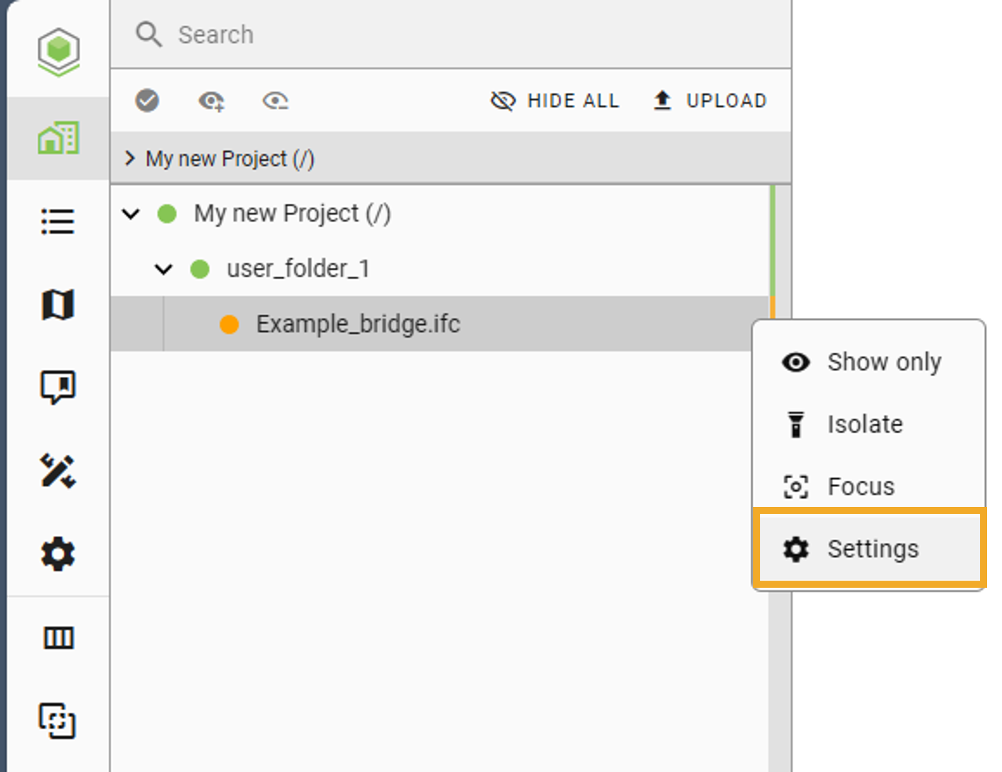Expand the My new Project breadcrumb chevron
The height and width of the screenshot is (772, 1002).
(130, 159)
